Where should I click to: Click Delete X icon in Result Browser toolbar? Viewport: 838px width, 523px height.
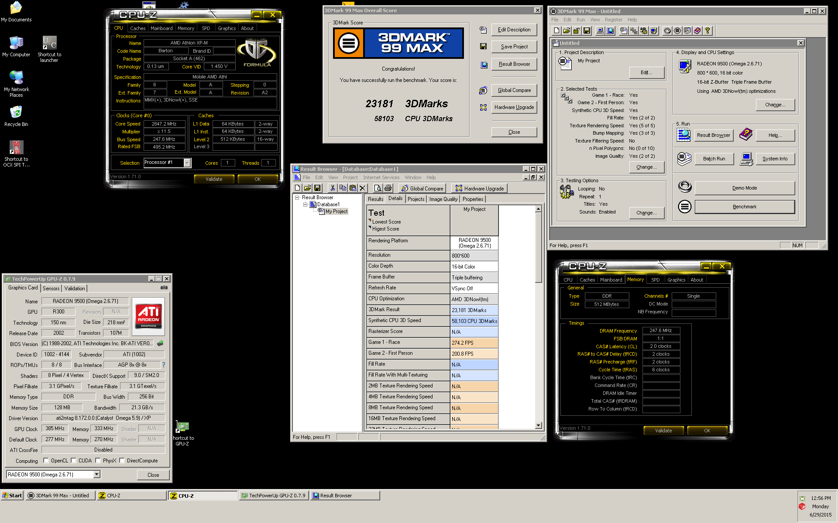(363, 188)
